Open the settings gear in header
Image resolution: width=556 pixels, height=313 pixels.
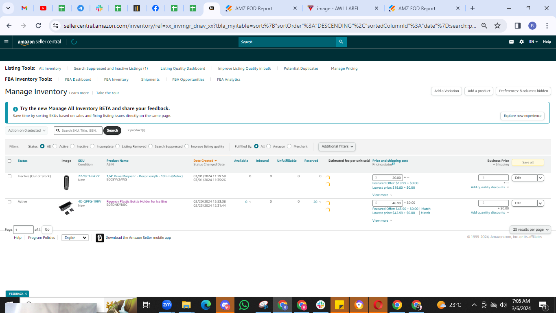(x=521, y=42)
